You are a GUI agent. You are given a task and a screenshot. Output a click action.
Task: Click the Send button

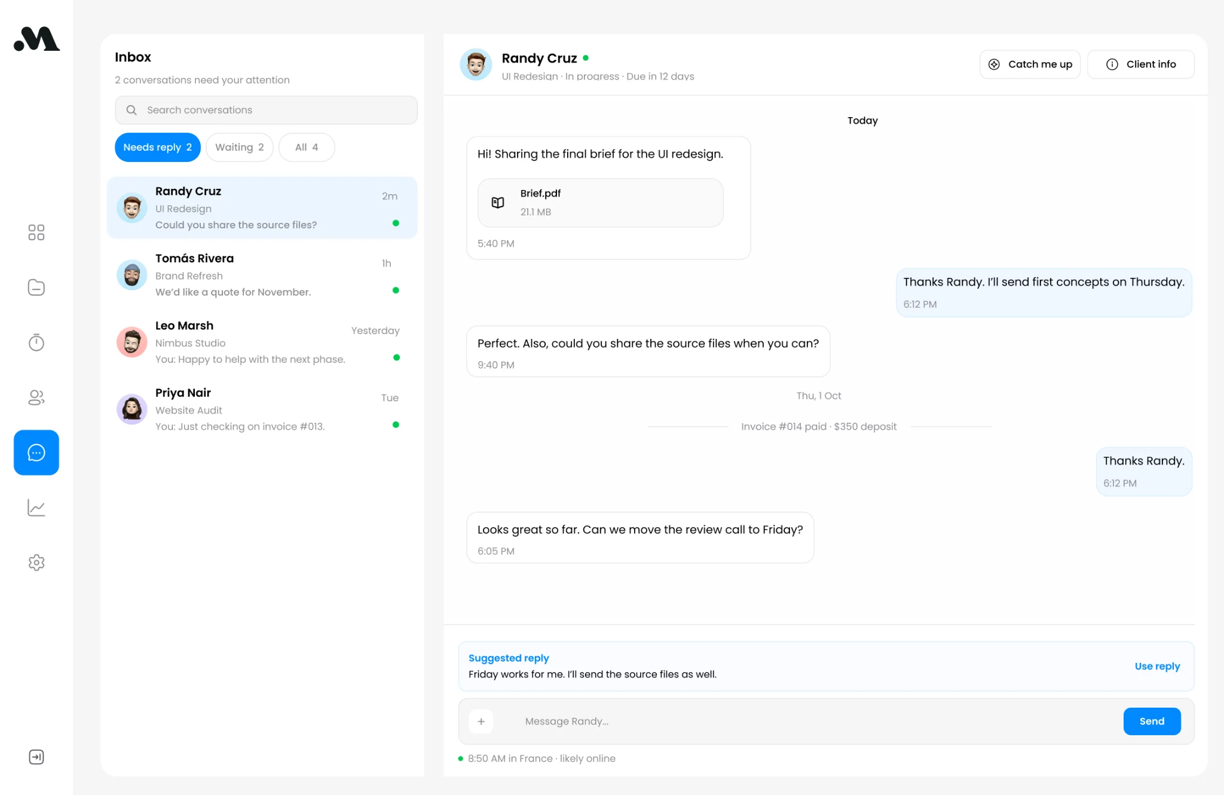1152,721
